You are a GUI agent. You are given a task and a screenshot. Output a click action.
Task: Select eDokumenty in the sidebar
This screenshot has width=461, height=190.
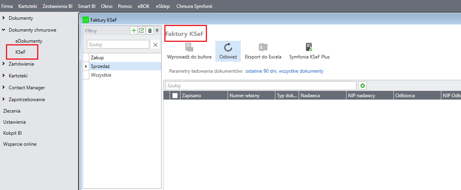29,41
